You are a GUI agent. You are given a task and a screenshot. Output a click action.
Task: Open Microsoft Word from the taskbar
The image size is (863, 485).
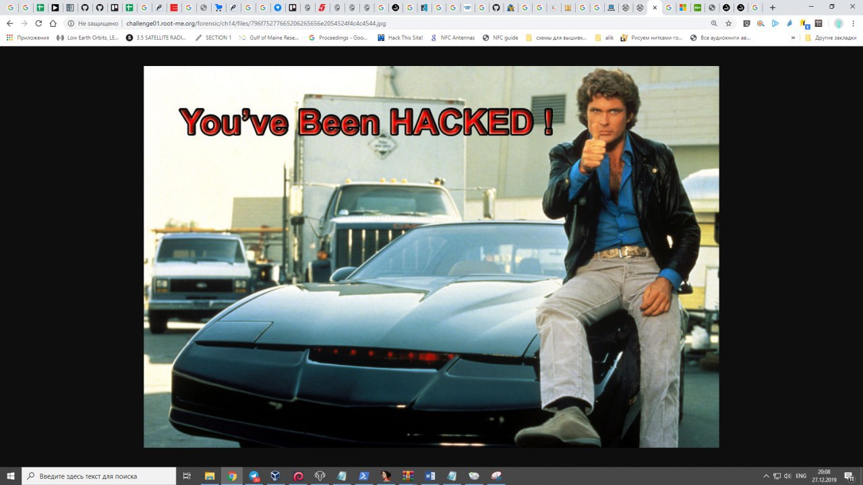coord(430,476)
